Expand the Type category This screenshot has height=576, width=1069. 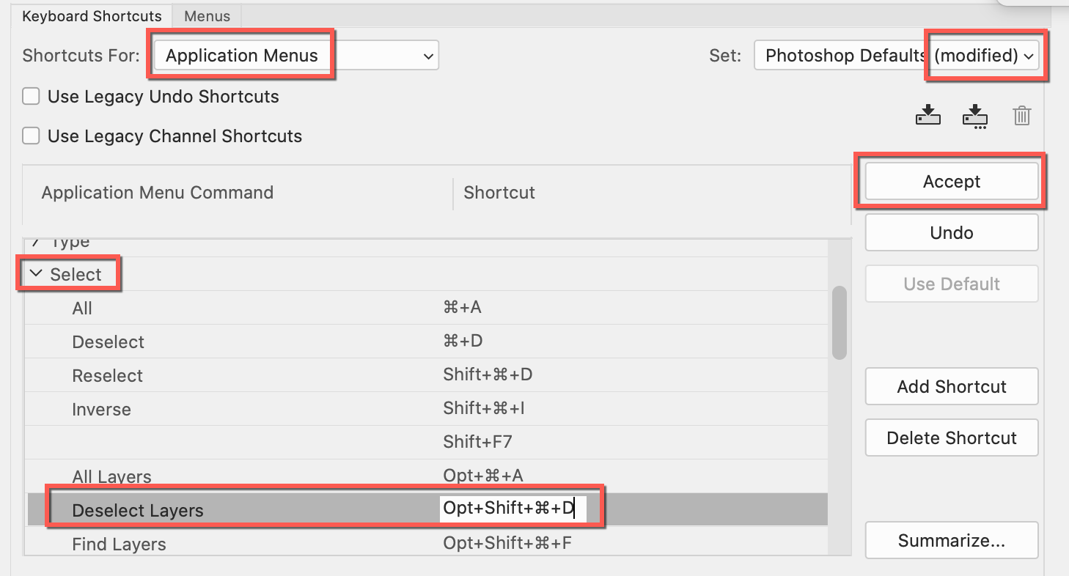[x=34, y=240]
